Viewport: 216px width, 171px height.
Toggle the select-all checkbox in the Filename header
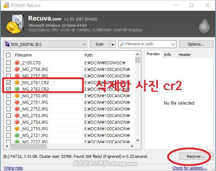pyautogui.click(x=8, y=55)
